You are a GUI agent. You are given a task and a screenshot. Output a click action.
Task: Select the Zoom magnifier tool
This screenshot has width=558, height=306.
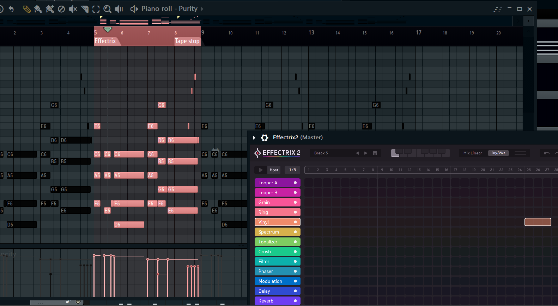[107, 9]
